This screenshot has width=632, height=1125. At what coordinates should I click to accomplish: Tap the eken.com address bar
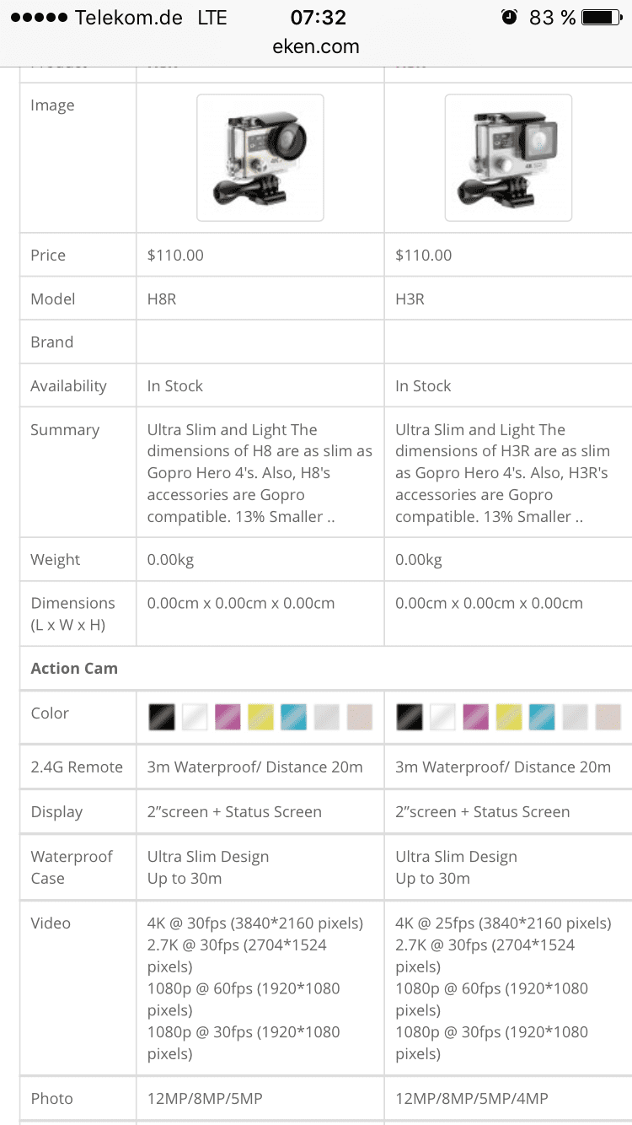click(x=316, y=46)
